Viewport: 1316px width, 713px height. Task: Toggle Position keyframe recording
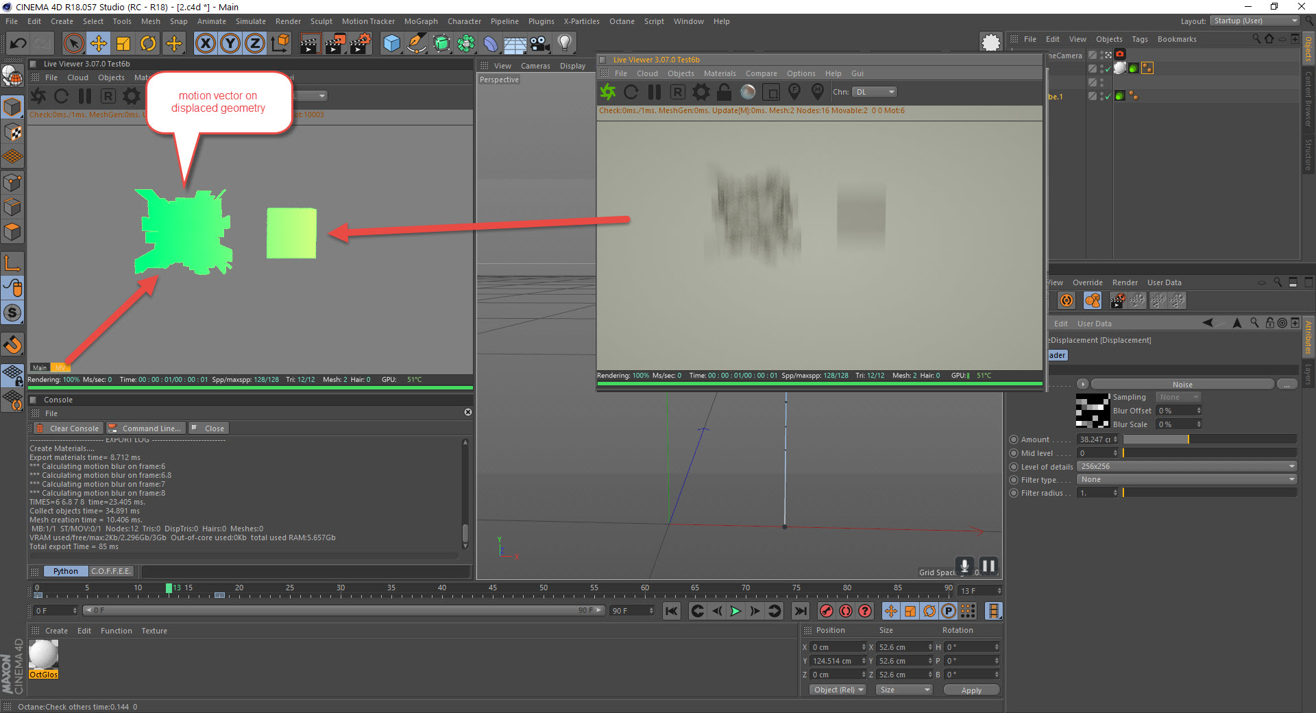891,611
